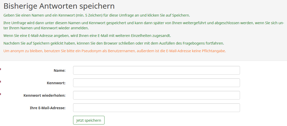Click the "Kennwort wiederholen:" label
Viewport: 287px width, 126px height.
pyautogui.click(x=44, y=95)
